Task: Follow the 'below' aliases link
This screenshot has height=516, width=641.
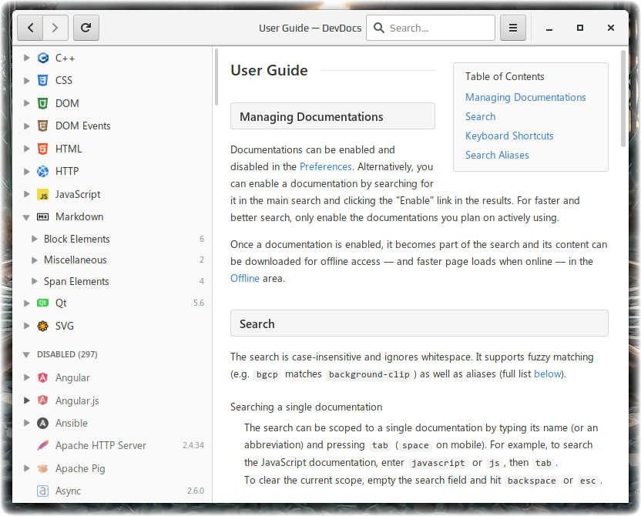Action: [x=547, y=374]
